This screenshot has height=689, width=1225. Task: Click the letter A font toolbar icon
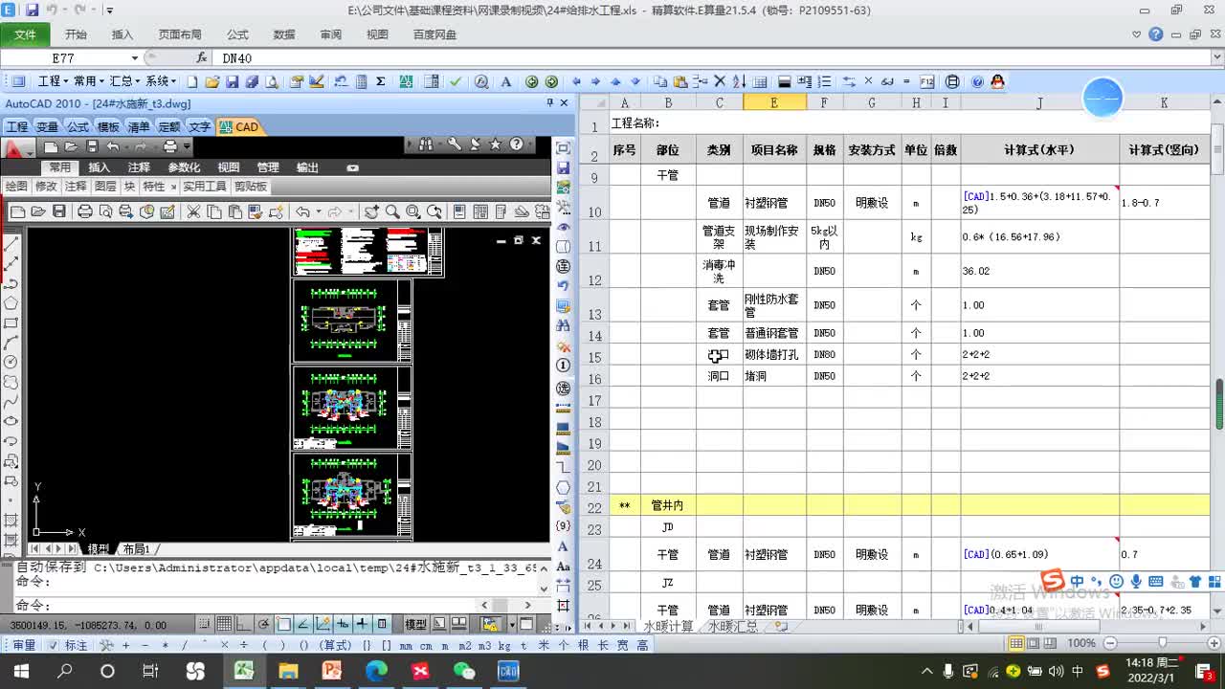click(506, 82)
